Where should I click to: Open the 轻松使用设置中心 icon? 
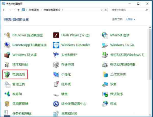[56, 104]
